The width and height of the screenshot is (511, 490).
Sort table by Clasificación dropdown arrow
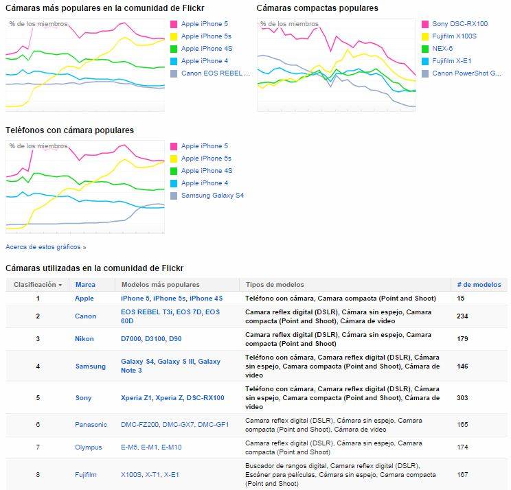click(60, 285)
